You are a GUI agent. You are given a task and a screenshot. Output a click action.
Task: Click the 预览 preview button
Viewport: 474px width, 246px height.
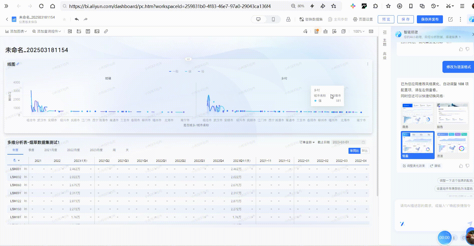tap(386, 19)
